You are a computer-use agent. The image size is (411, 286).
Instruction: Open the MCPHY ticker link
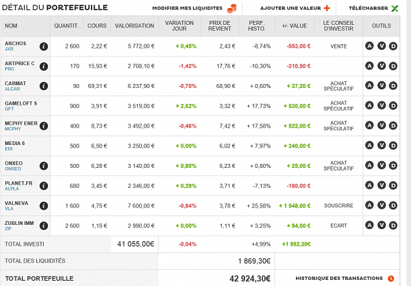(13, 129)
